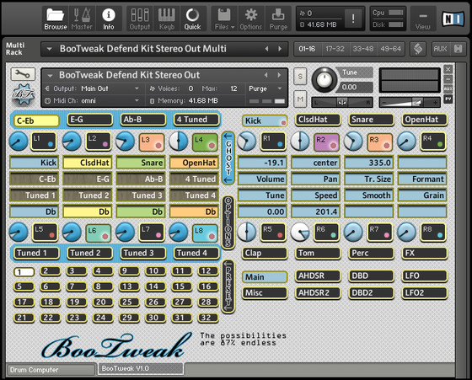Select the R5 pad
Viewport: 472px width, 380px height.
(274, 233)
